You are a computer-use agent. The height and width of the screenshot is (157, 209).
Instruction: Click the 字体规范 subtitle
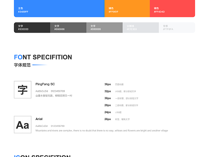(23, 65)
